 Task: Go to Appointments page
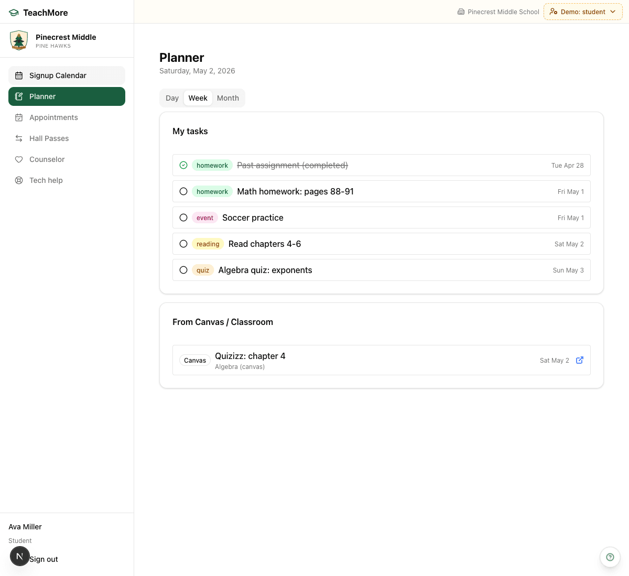[x=67, y=117]
